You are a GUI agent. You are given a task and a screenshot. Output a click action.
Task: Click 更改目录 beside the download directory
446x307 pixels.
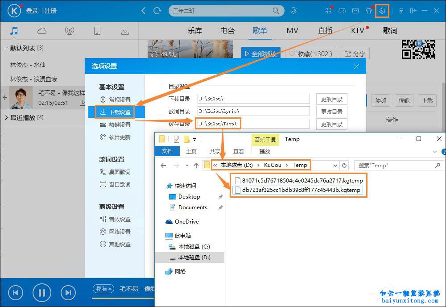coord(331,99)
